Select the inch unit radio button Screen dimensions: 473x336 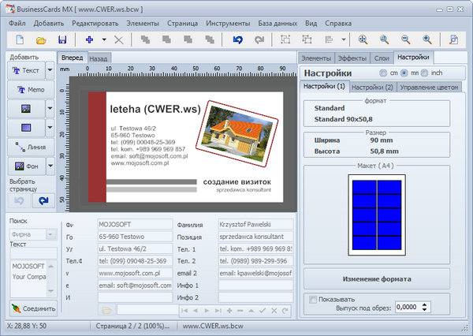point(425,73)
